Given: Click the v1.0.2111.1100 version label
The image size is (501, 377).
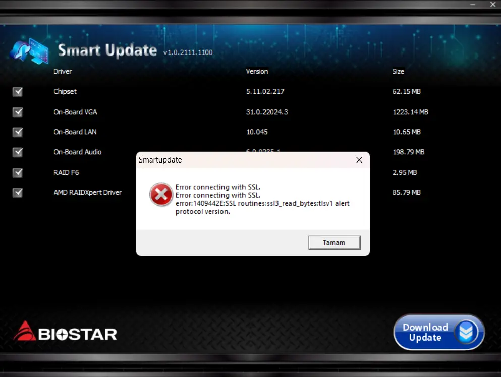Looking at the screenshot, I should click(x=188, y=52).
